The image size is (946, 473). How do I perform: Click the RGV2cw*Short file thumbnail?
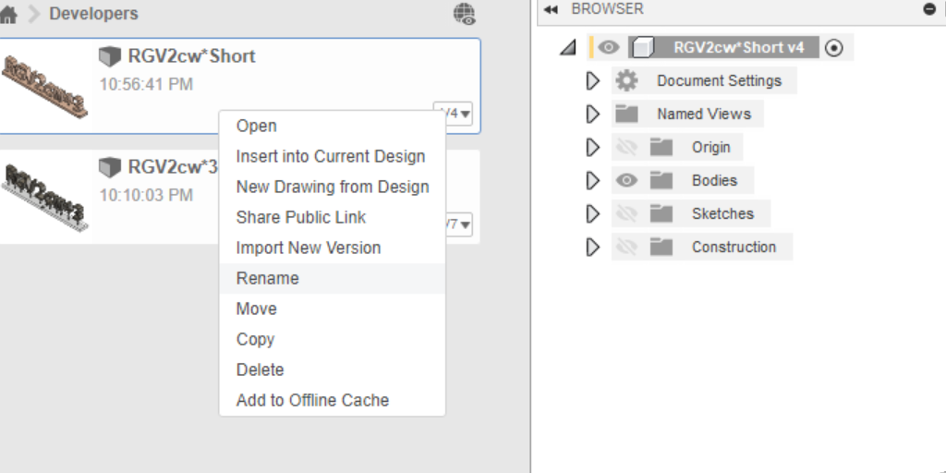[44, 86]
